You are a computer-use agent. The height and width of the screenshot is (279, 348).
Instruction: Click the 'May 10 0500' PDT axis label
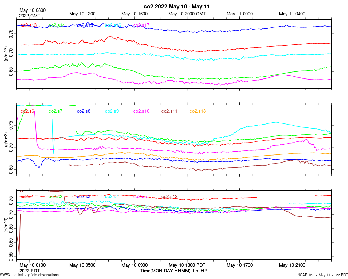point(82,265)
